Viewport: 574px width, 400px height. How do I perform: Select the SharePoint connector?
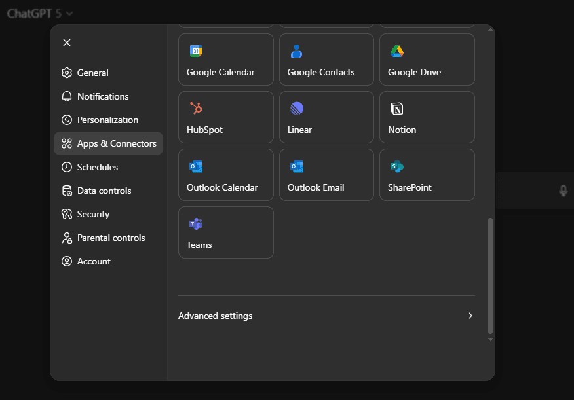point(427,175)
